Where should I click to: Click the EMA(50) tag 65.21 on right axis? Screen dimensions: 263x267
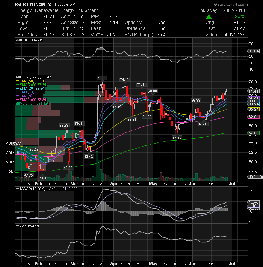(254, 109)
